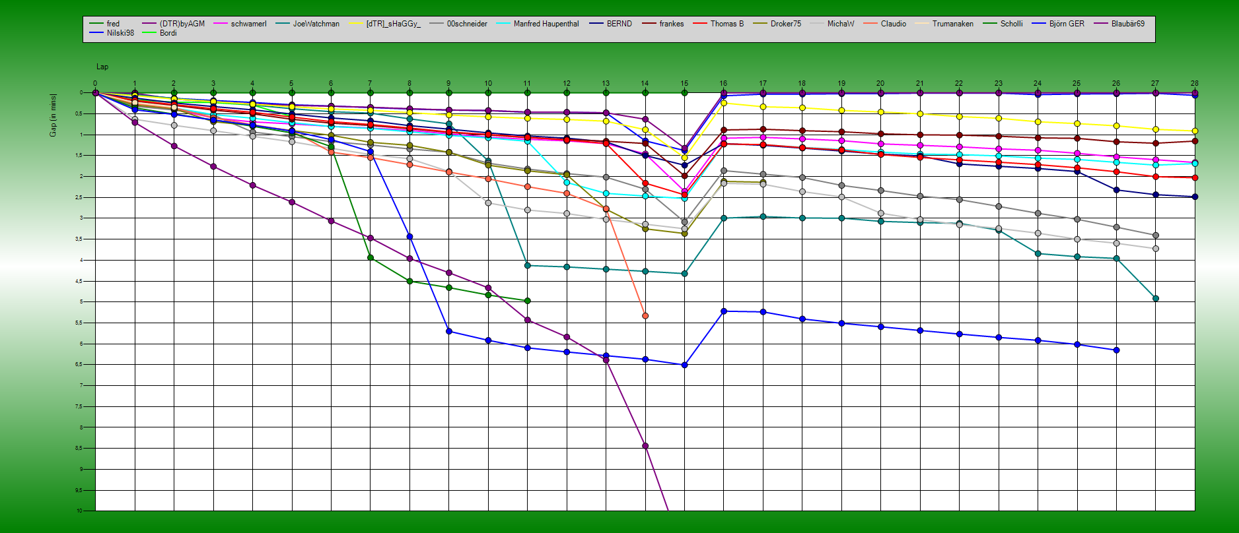Click the fred legend entry
The image size is (1239, 533).
click(105, 24)
